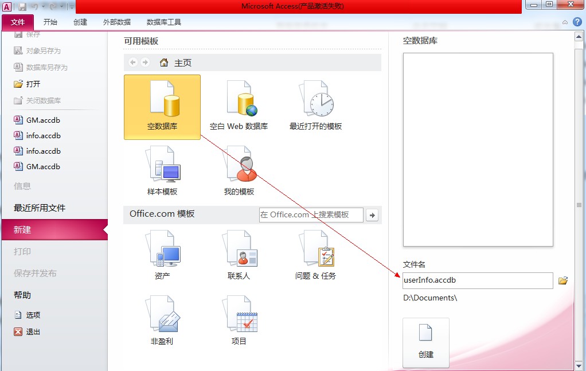
Task: Click the blank database preview pane
Action: coord(478,150)
